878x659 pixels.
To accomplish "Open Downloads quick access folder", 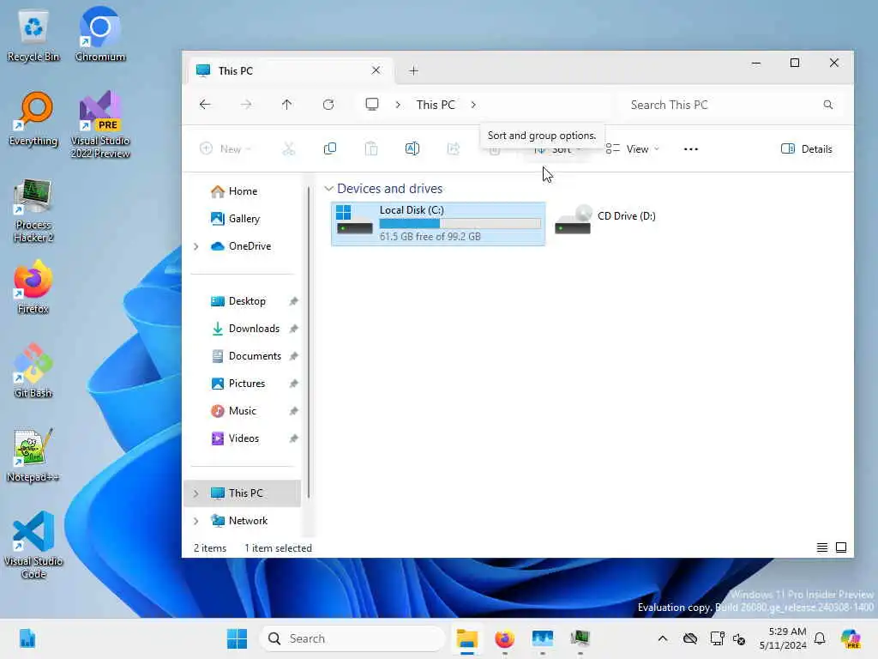I will [242, 329].
